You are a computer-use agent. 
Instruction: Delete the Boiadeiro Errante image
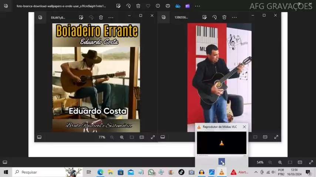point(101,17)
